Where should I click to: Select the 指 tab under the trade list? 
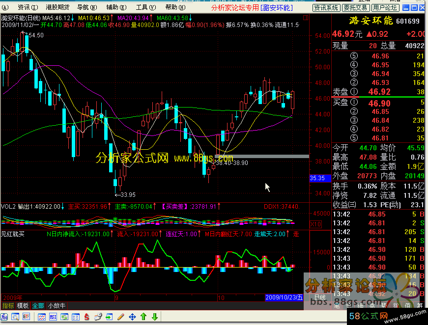pyautogui.click(x=396, y=306)
